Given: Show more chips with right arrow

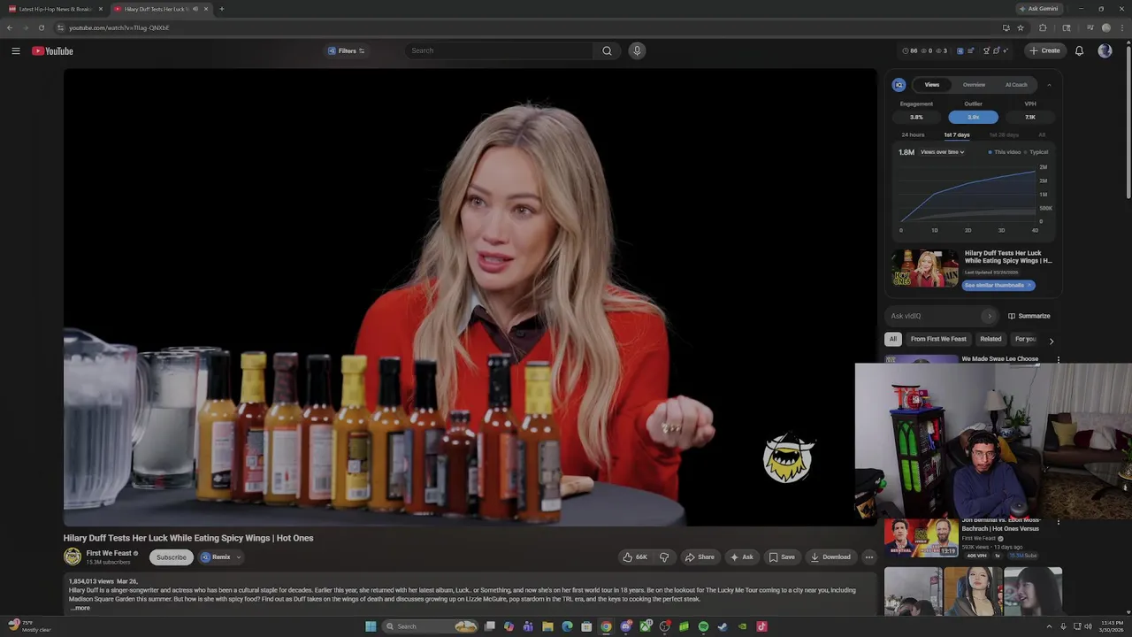Looking at the screenshot, I should [1051, 340].
